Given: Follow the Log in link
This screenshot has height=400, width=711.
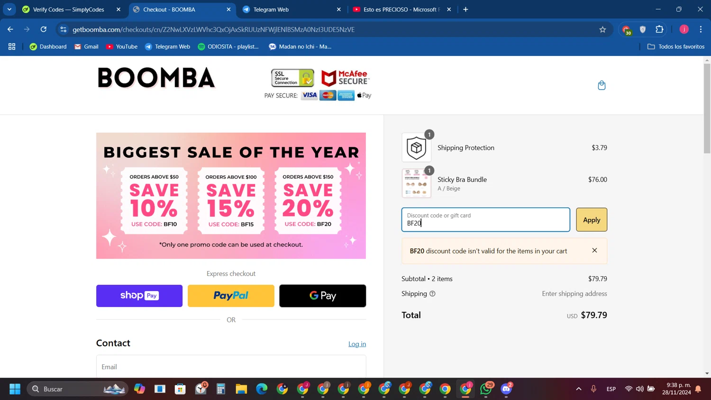Looking at the screenshot, I should point(357,344).
